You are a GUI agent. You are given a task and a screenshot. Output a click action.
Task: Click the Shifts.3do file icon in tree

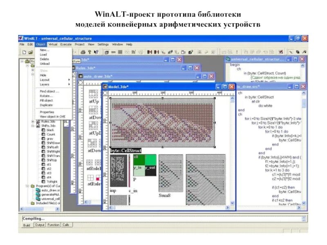[38, 126]
